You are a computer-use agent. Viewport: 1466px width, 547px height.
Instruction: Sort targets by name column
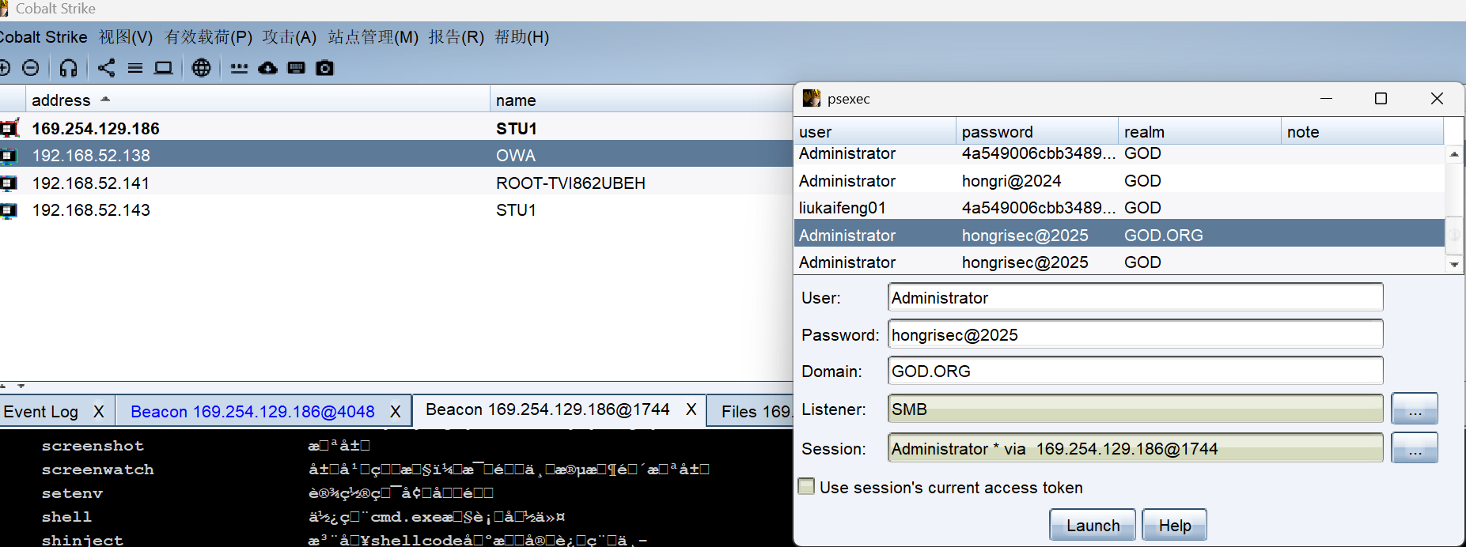pyautogui.click(x=641, y=100)
